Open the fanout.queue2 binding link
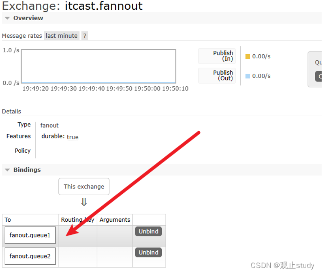Viewport: 328px width, 273px height. (30, 256)
